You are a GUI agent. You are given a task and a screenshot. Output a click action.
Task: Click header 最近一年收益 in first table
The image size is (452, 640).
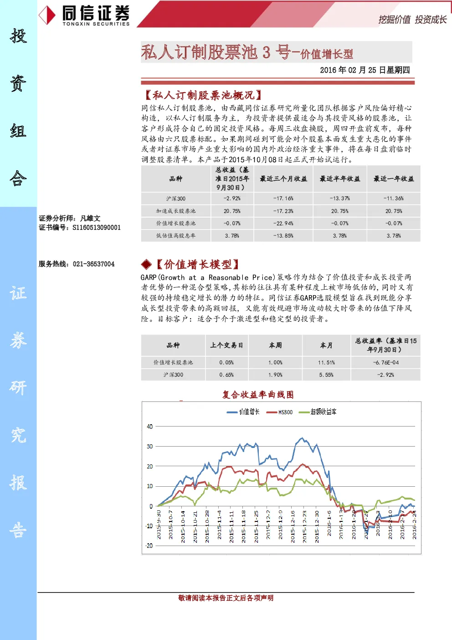coord(394,179)
